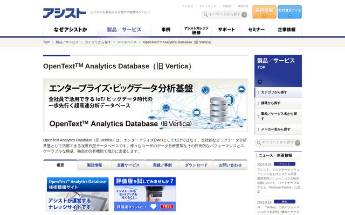This screenshot has width=345, height=215.
Task: Open サポート menu
Action: click(226, 30)
